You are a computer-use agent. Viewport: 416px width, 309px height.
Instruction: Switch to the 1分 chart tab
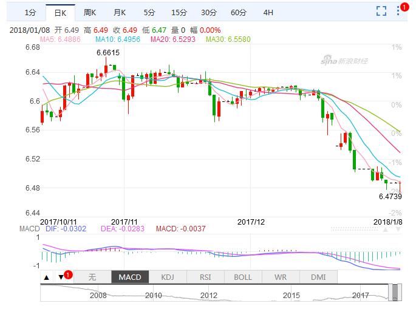(30, 12)
